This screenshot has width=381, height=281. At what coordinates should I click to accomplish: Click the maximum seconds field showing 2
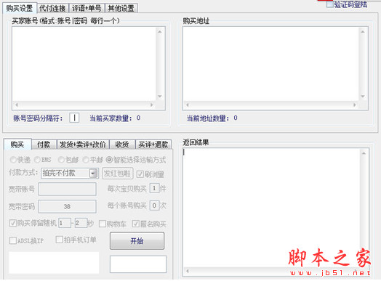(81, 223)
